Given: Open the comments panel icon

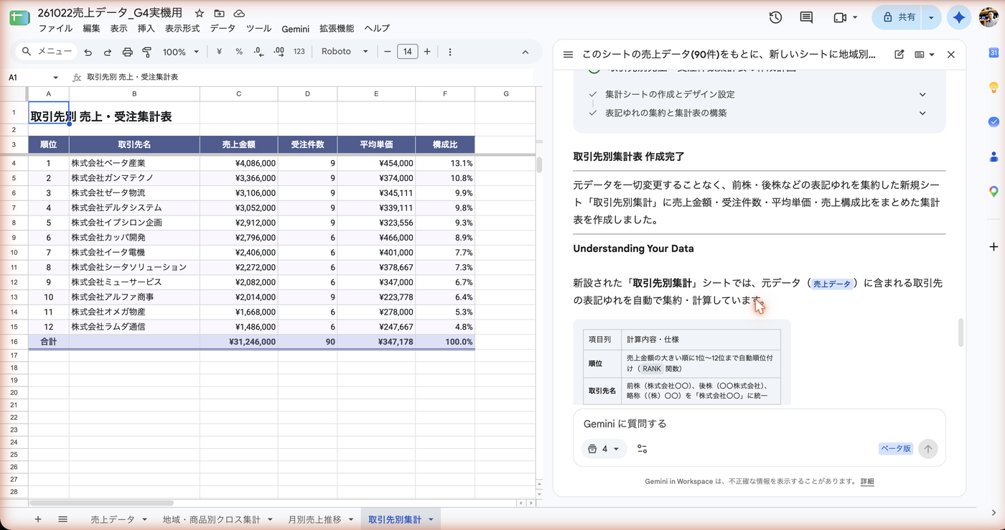Looking at the screenshot, I should [x=806, y=17].
